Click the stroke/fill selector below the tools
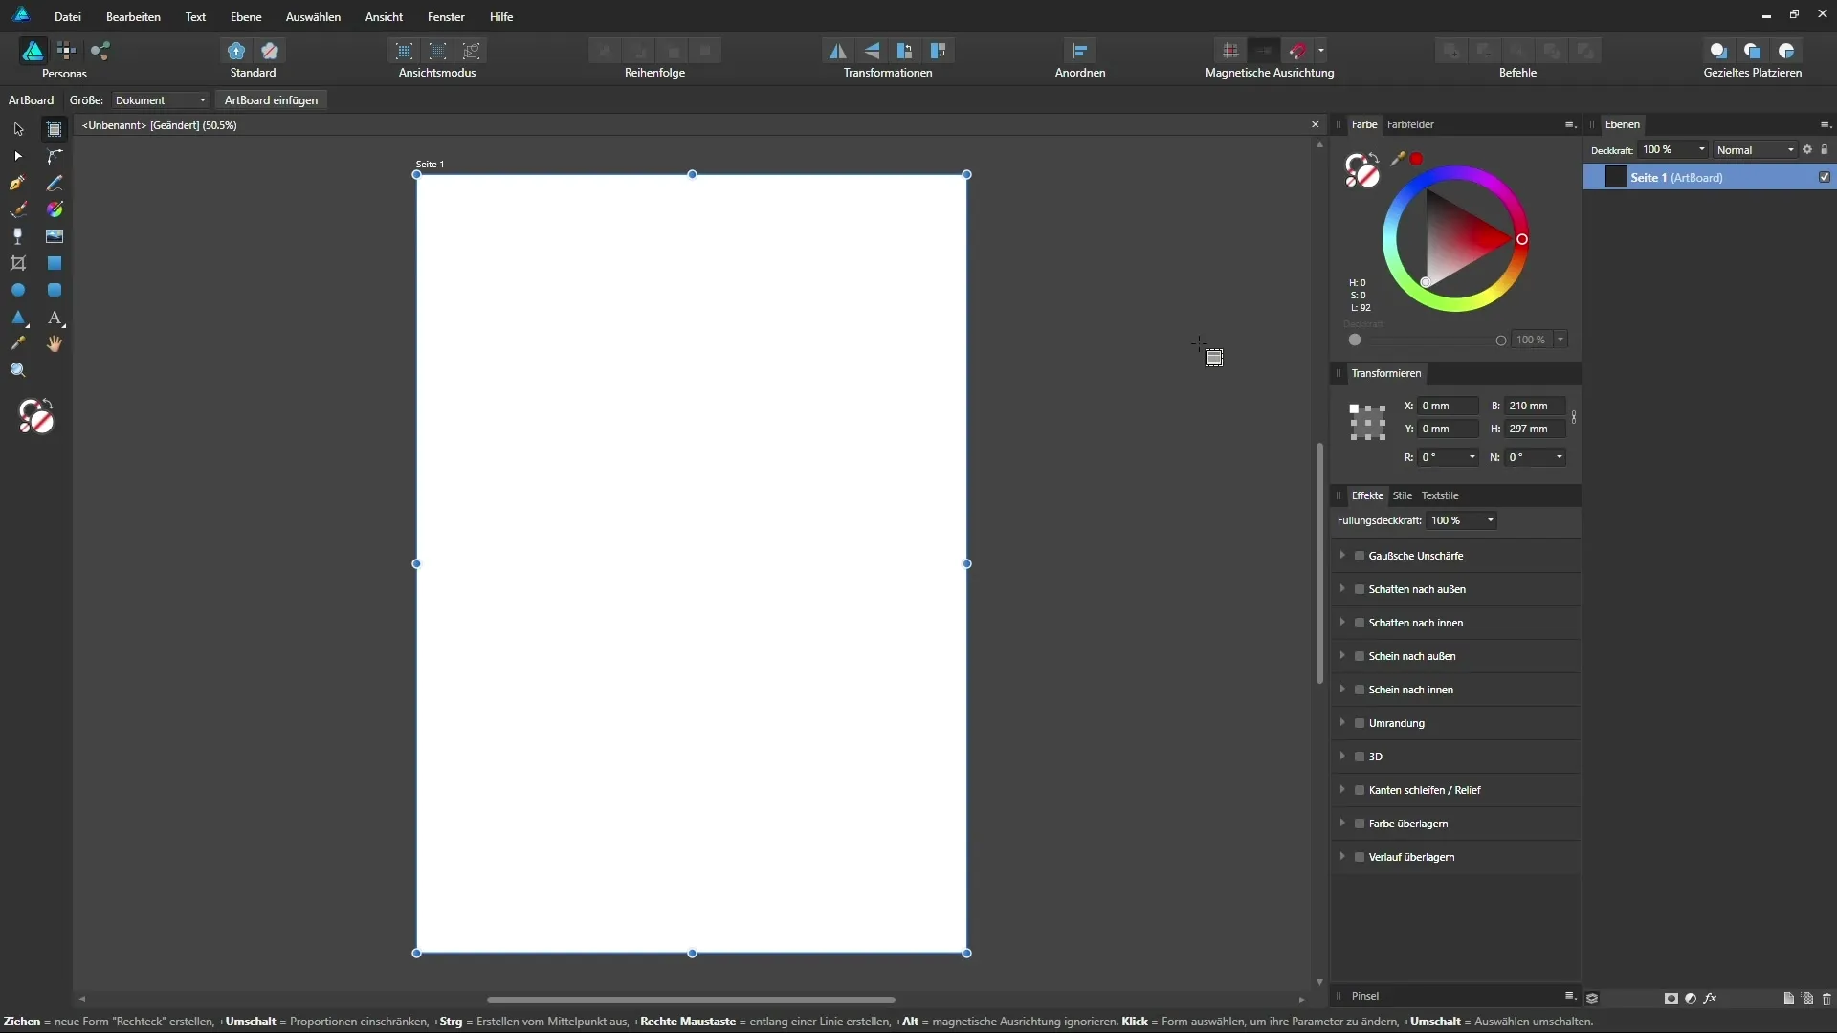This screenshot has height=1033, width=1837. (36, 417)
